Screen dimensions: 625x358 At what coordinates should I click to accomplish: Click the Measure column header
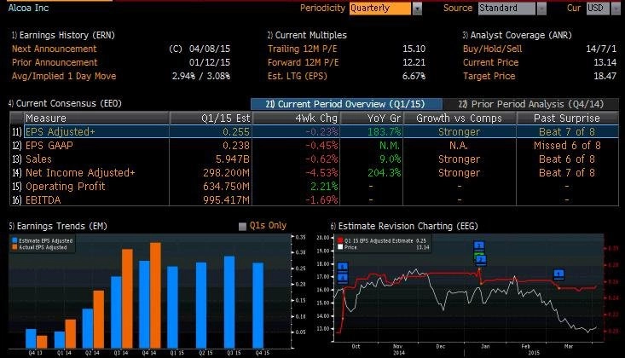pos(97,118)
